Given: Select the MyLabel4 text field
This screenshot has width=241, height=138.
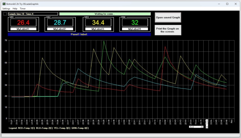Looking at the screenshot, I should pyautogui.click(x=135, y=29).
